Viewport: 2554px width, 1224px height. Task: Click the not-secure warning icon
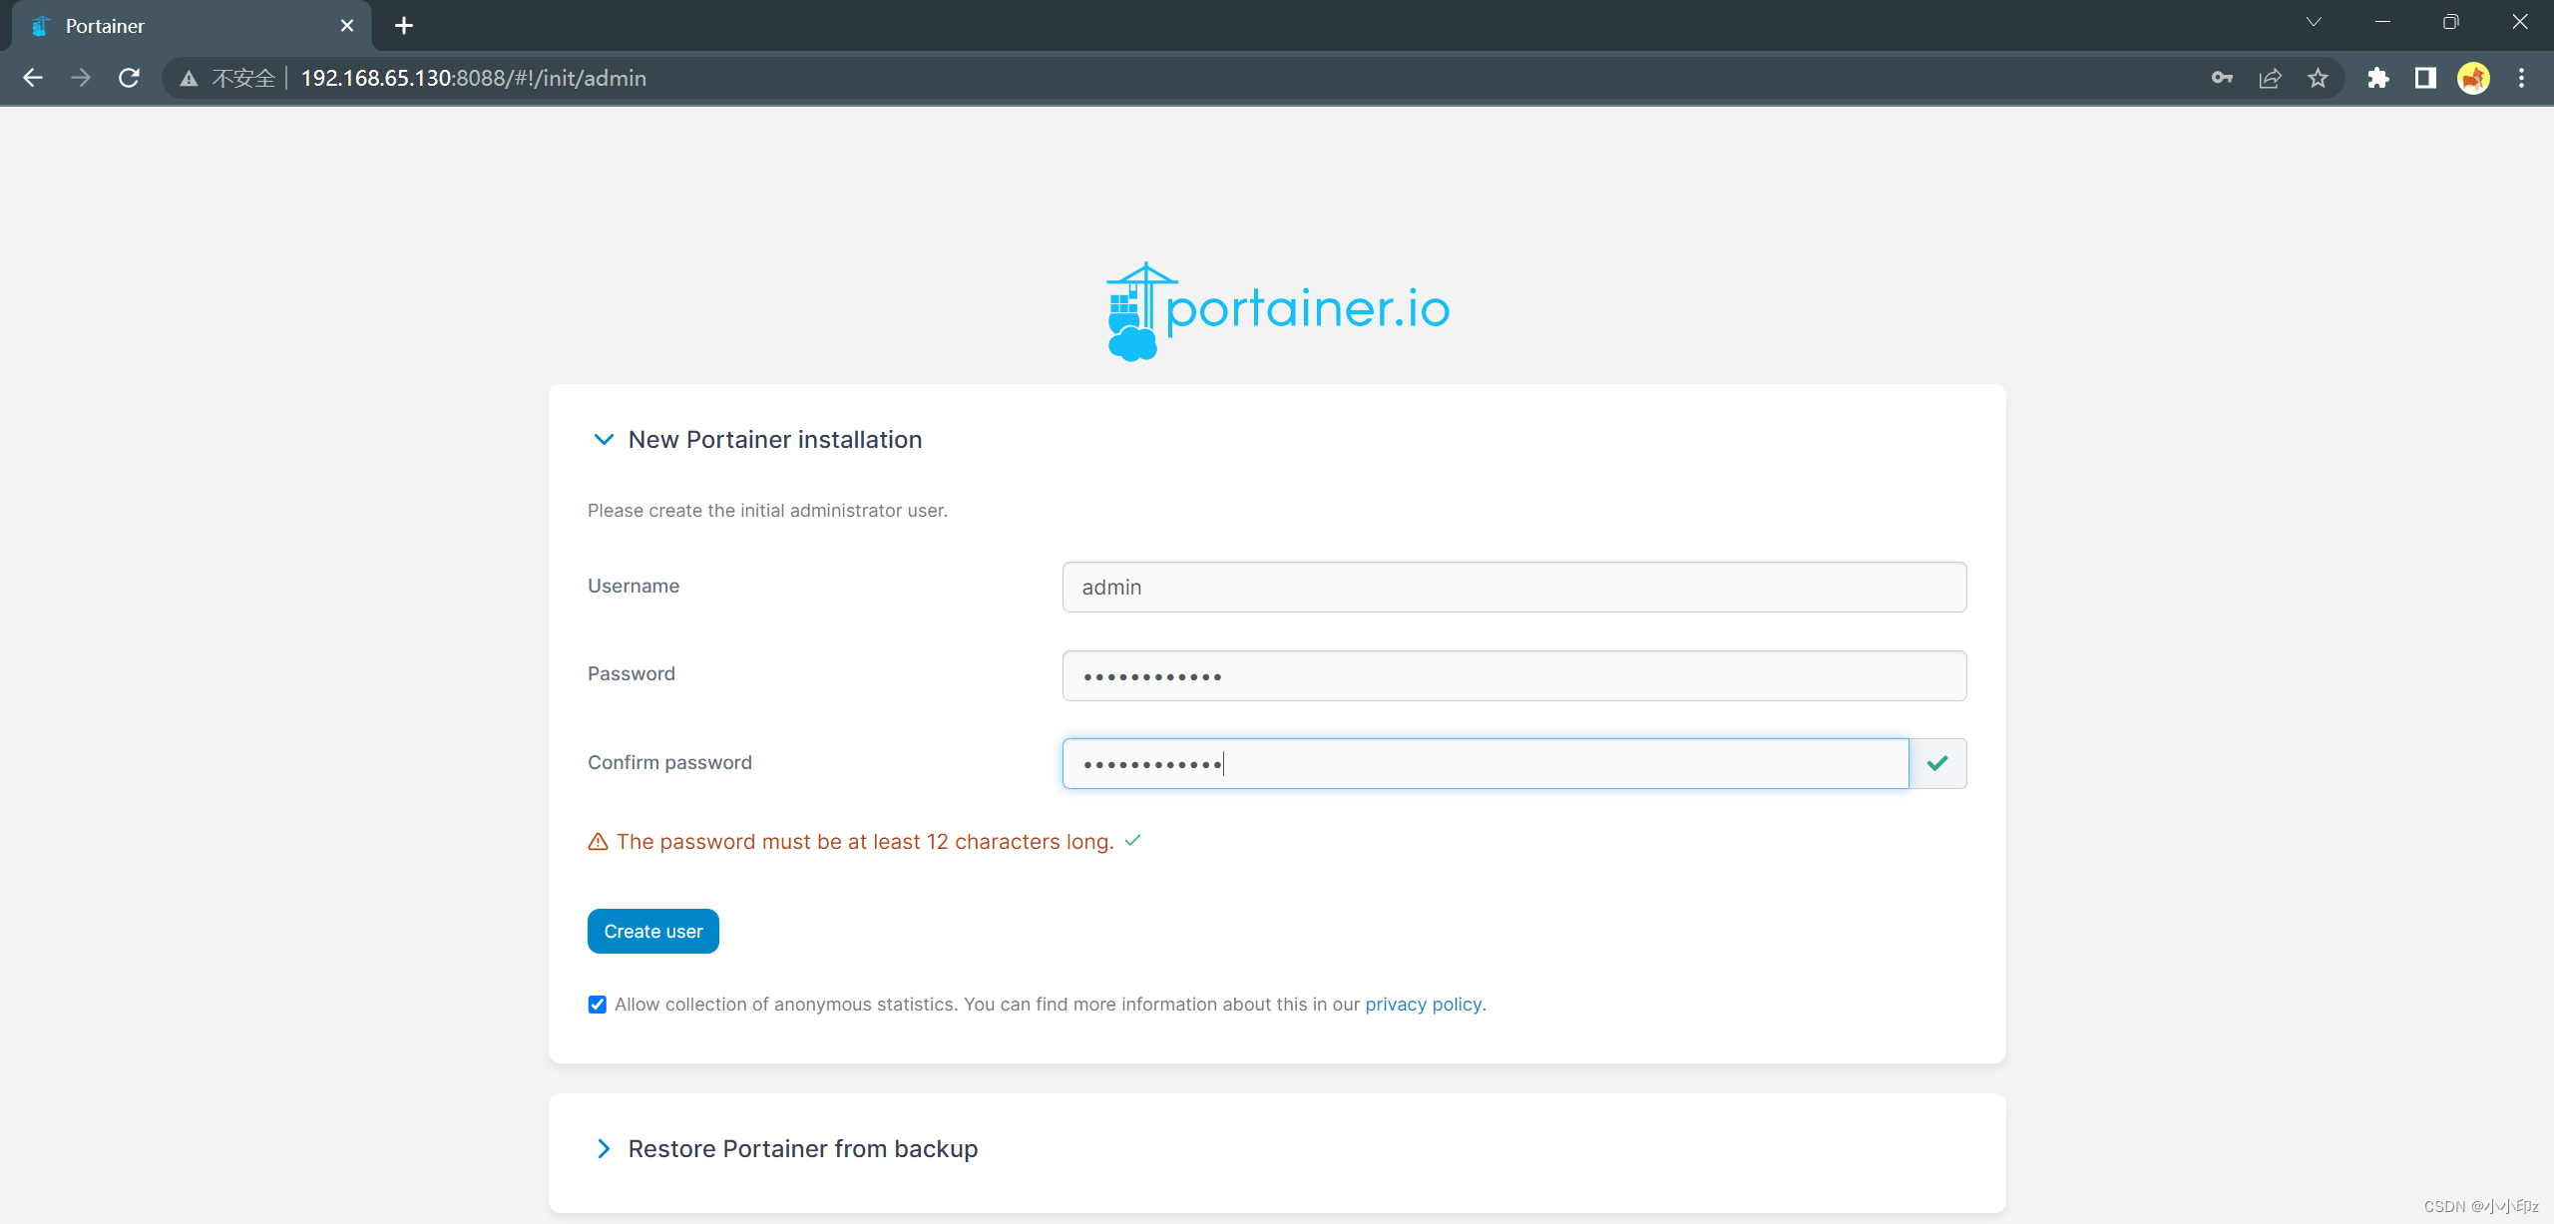[189, 78]
